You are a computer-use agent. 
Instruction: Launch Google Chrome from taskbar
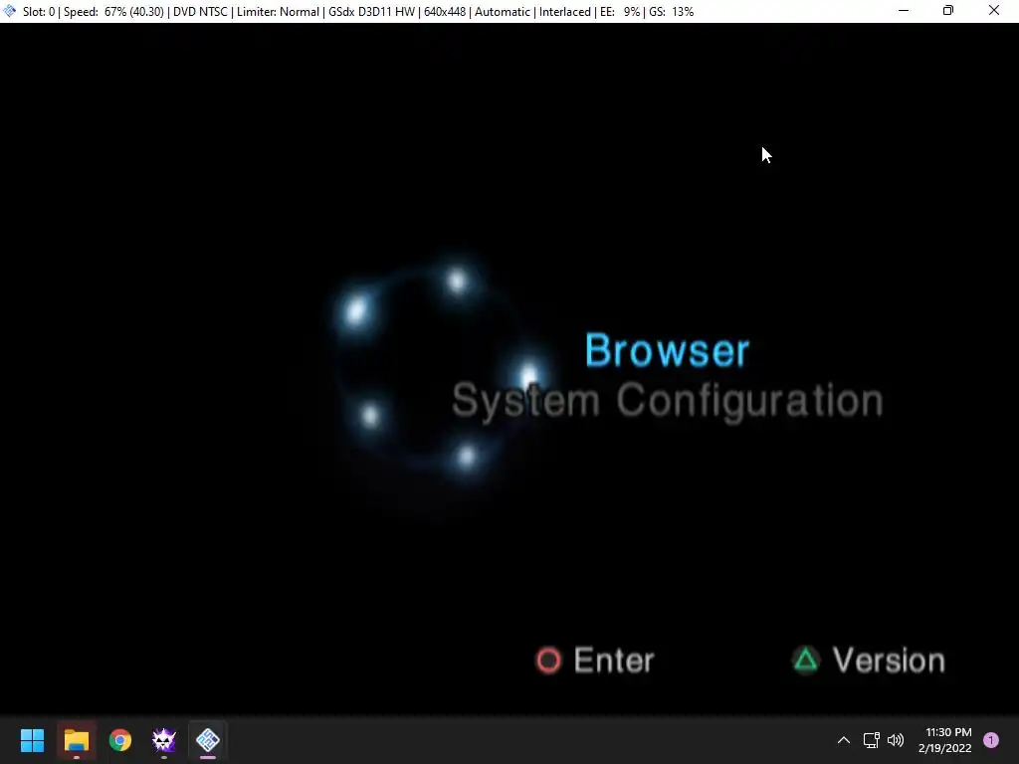[x=120, y=740]
